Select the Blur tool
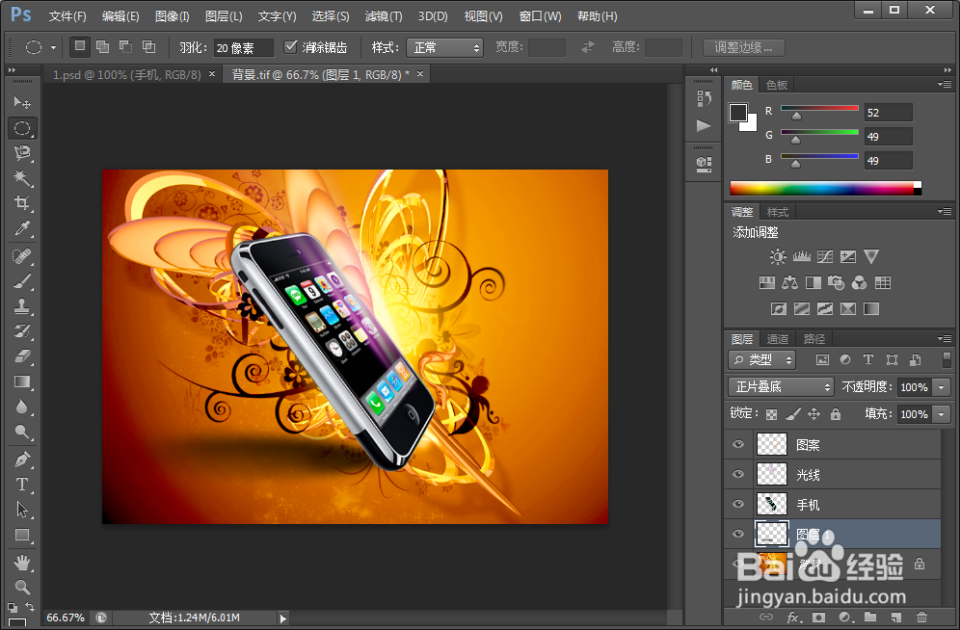Screen dimensions: 960x630 click(22, 407)
